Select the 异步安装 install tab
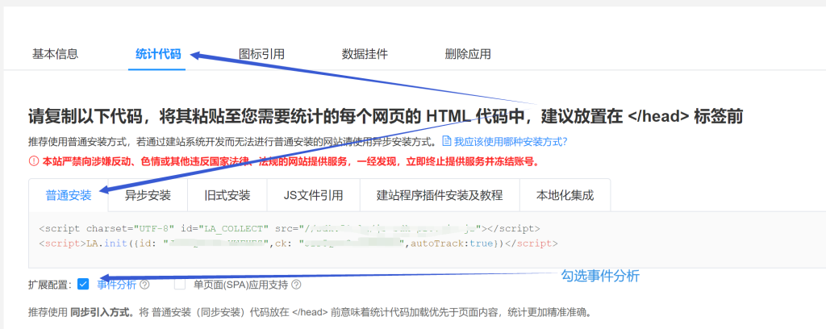 (x=148, y=195)
